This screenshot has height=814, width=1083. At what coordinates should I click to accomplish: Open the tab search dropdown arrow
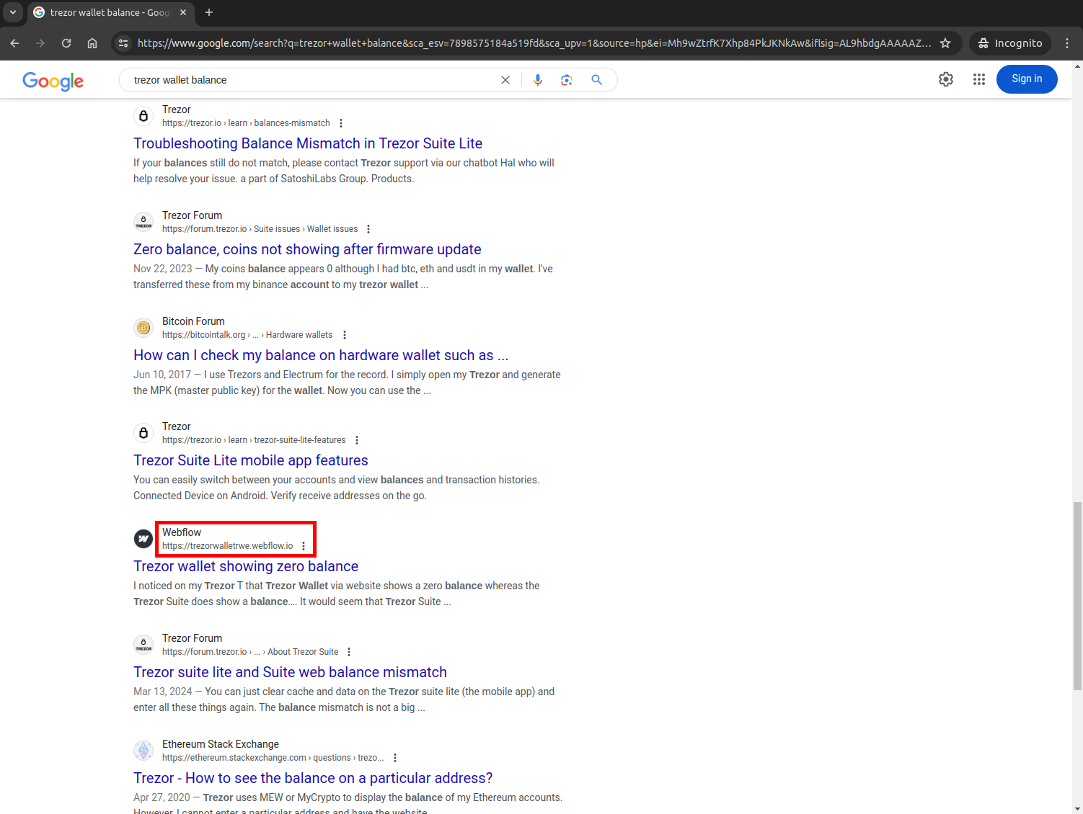12,12
